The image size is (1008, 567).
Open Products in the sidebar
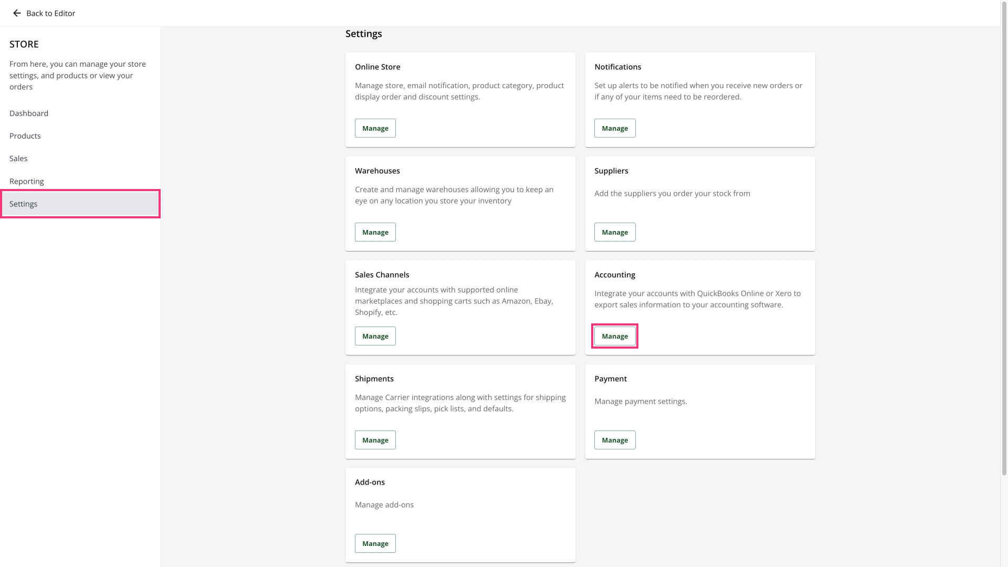pos(25,136)
